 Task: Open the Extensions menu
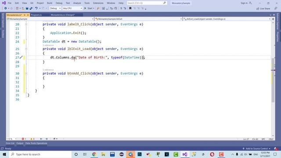point(98,3)
